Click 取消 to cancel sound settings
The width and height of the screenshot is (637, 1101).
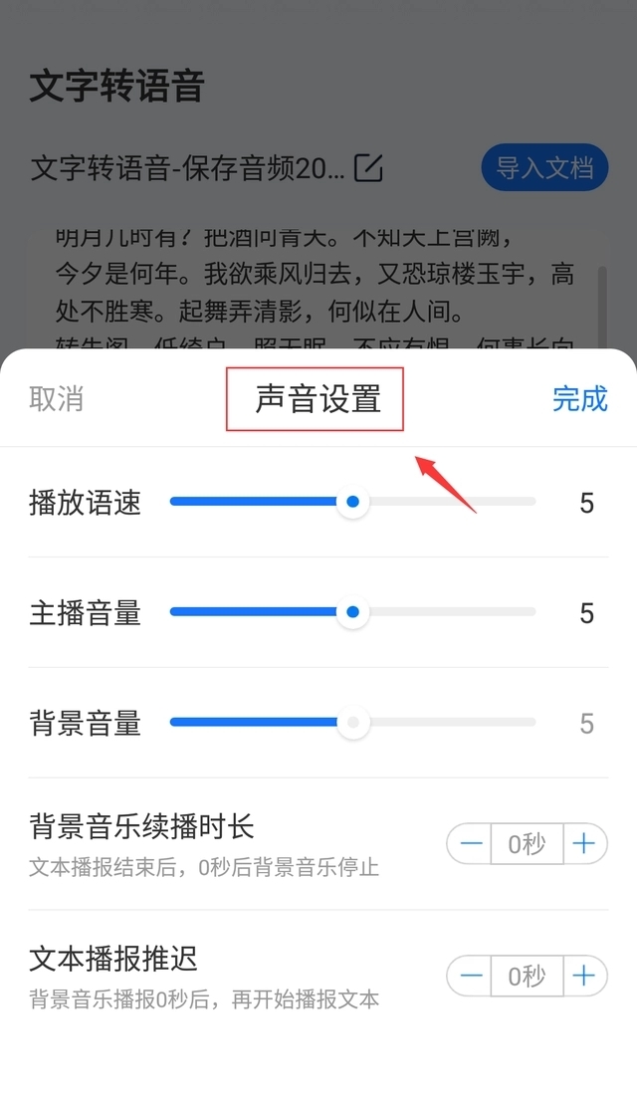56,399
